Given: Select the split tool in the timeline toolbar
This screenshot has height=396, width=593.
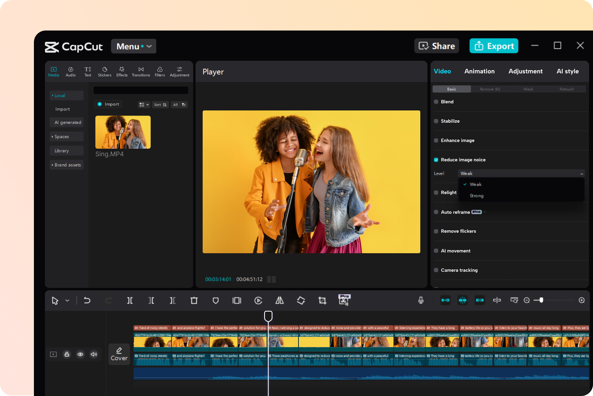Looking at the screenshot, I should tap(130, 300).
